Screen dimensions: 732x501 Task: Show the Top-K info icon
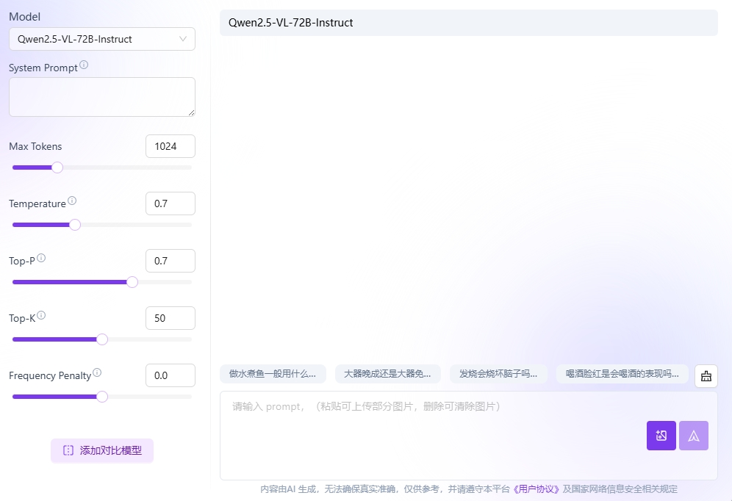(41, 315)
